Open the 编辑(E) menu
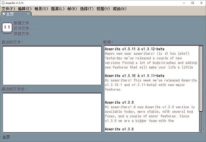 click(25, 9)
